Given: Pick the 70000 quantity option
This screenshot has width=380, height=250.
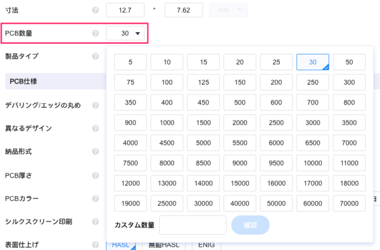Looking at the screenshot, I should click(349, 203).
